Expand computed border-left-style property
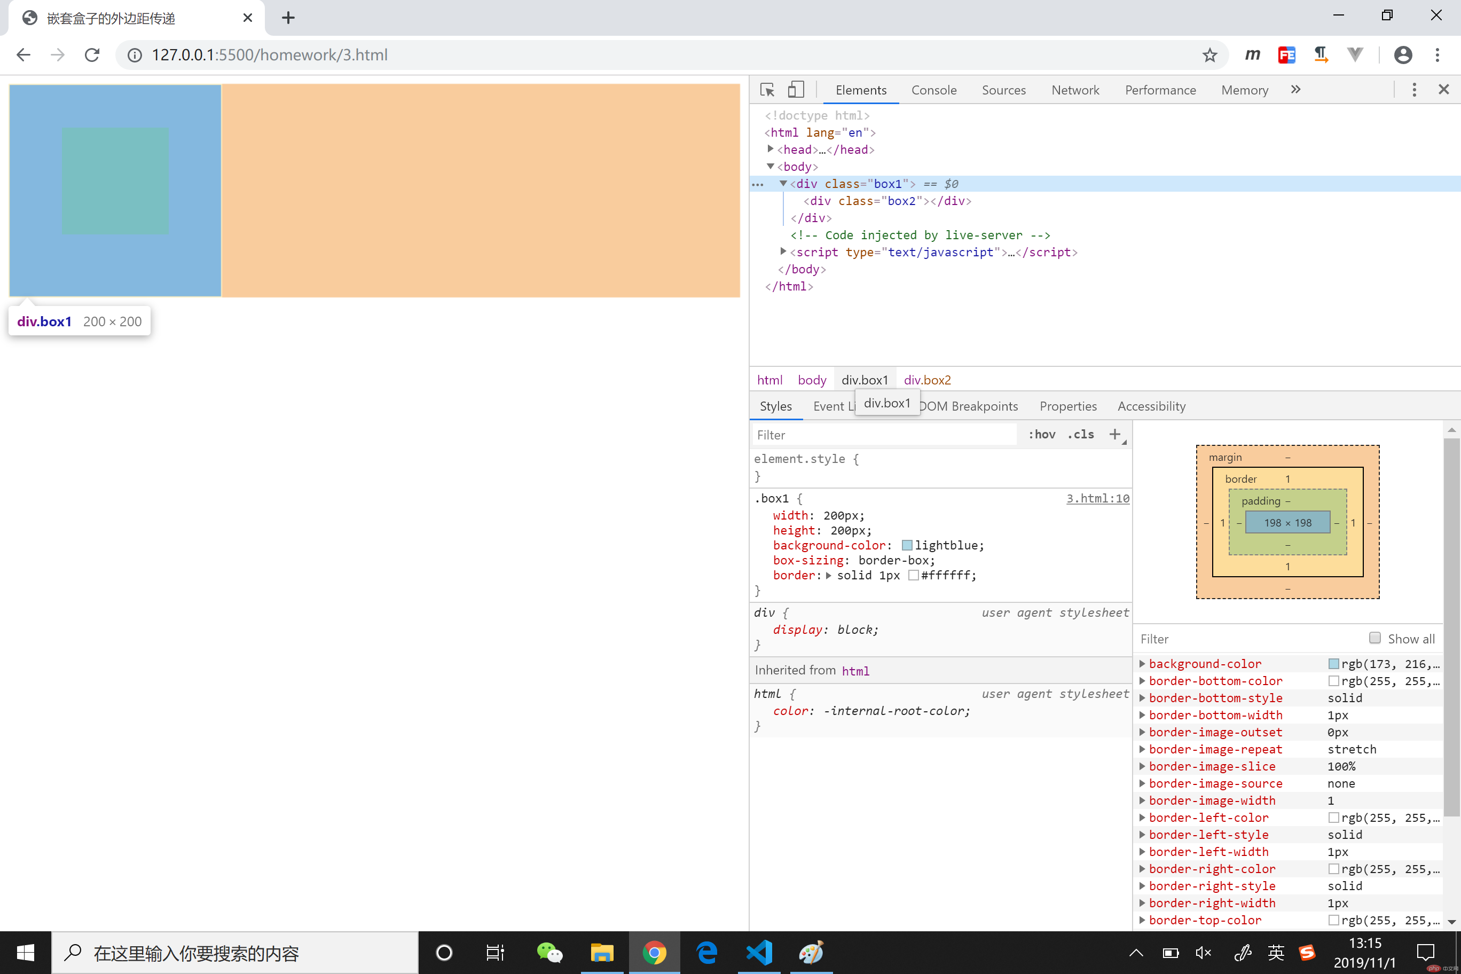The width and height of the screenshot is (1461, 974). pos(1142,834)
